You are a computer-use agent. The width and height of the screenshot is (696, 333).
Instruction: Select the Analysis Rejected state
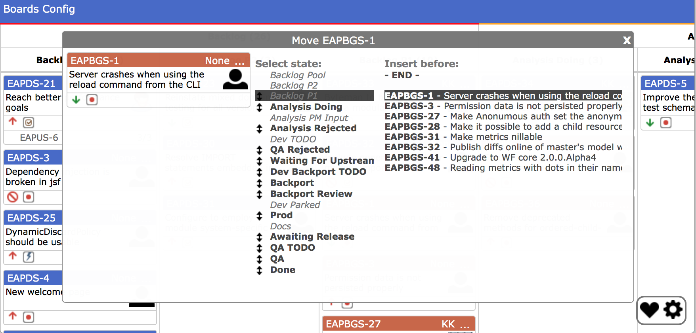click(313, 128)
